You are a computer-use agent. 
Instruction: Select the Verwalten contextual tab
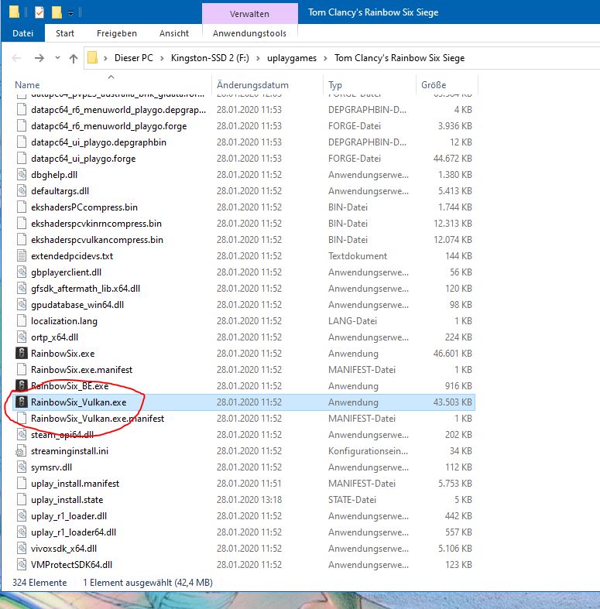(x=249, y=14)
